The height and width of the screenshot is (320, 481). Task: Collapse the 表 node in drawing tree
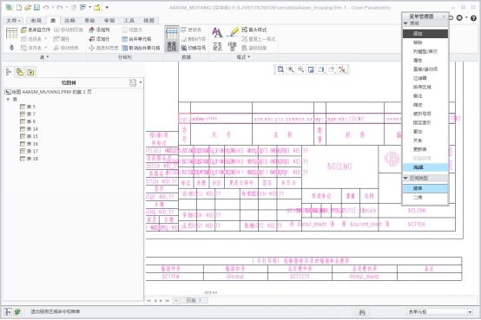(9, 100)
